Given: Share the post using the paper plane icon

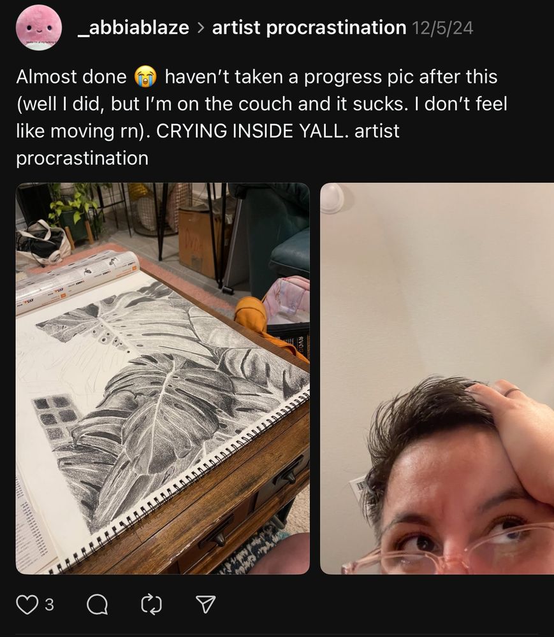Looking at the screenshot, I should pos(204,603).
